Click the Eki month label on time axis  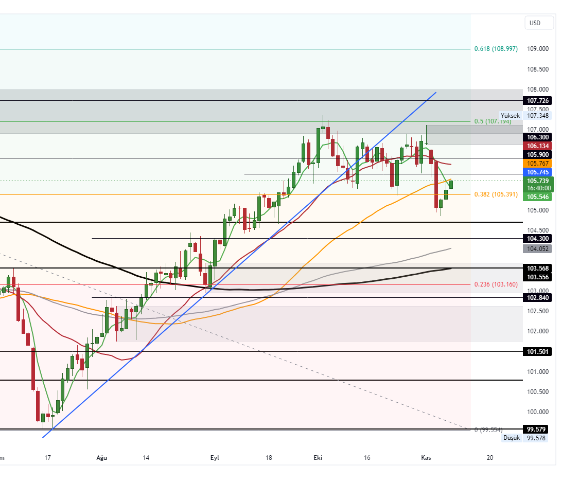click(318, 458)
